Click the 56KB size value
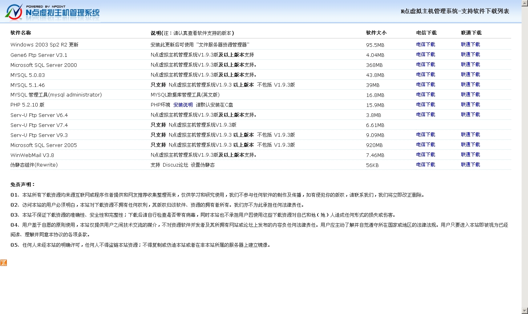The image size is (528, 314). tap(372, 165)
